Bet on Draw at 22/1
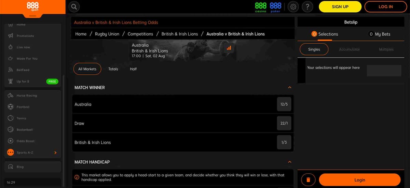The height and width of the screenshot is (188, 410). [284, 124]
